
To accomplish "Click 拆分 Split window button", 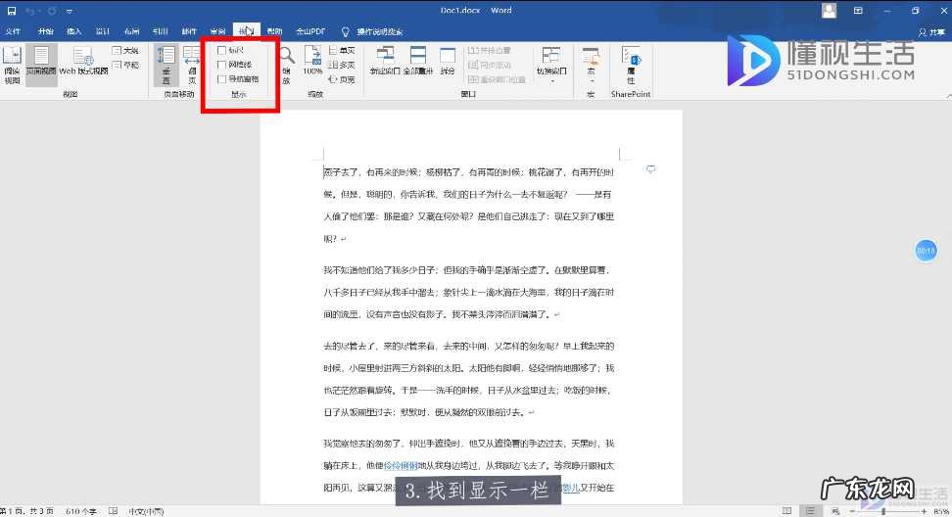I will 448,61.
